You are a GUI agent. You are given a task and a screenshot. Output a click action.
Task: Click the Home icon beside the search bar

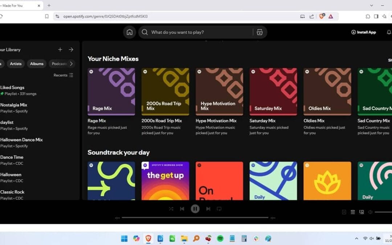coord(129,32)
